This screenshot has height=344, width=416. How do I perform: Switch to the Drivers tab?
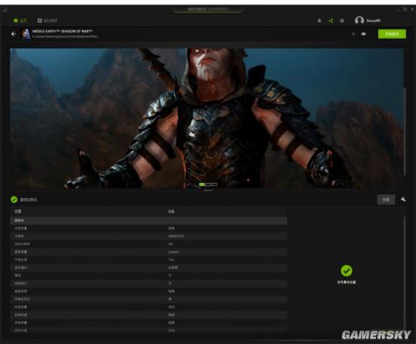tap(48, 20)
